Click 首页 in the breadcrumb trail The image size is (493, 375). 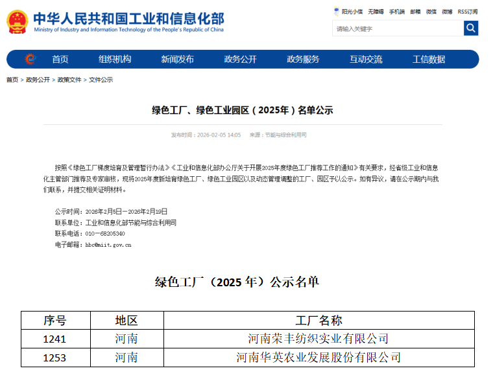[x=12, y=80]
